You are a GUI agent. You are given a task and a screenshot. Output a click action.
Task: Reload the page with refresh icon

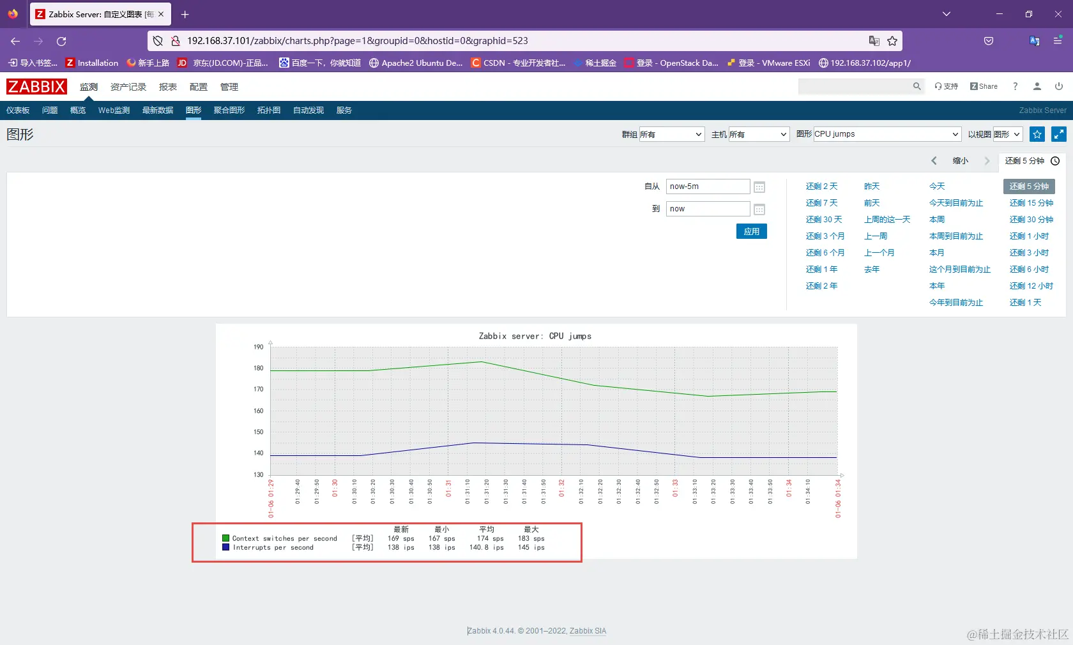pos(61,41)
